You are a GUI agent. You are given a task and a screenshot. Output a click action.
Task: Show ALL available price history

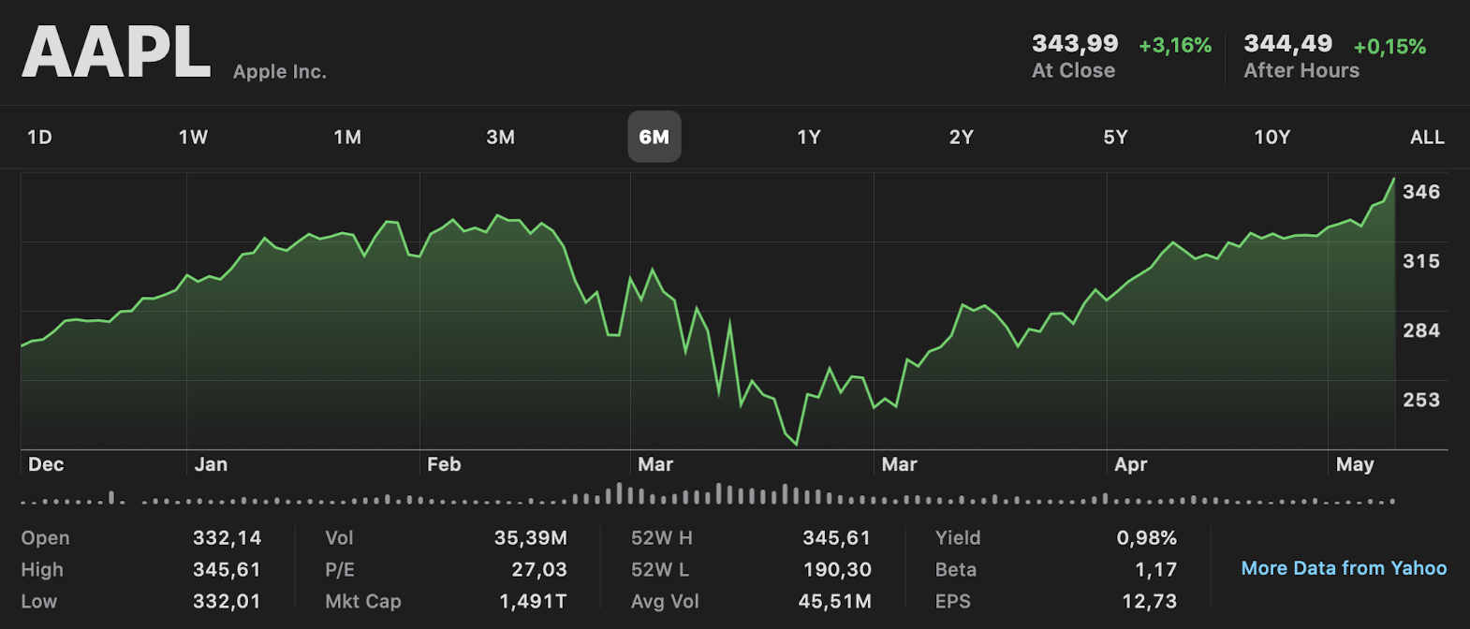pos(1427,138)
